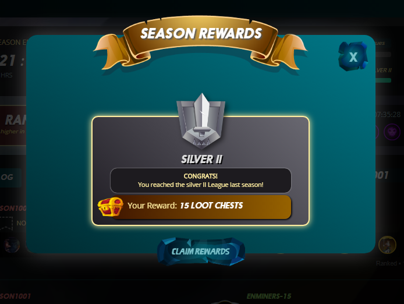Click the season end 21 hours countdown
This screenshot has width=404, height=304.
coord(12,61)
